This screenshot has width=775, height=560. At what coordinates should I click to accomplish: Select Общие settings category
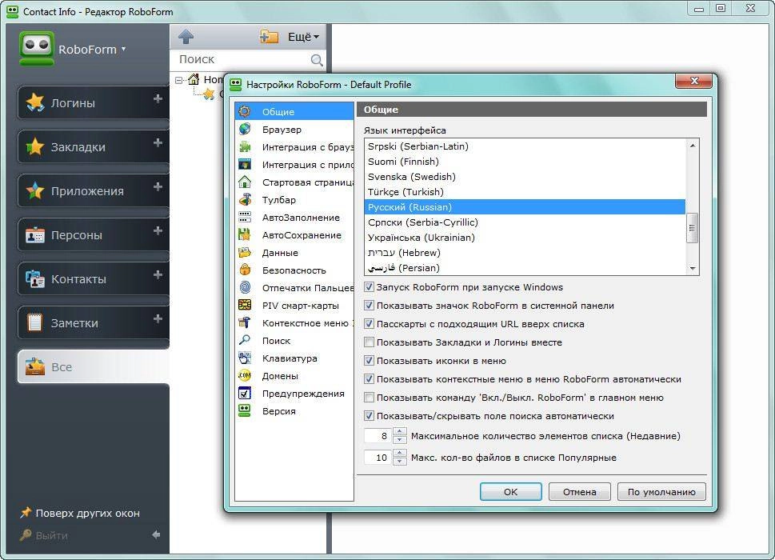click(x=294, y=112)
